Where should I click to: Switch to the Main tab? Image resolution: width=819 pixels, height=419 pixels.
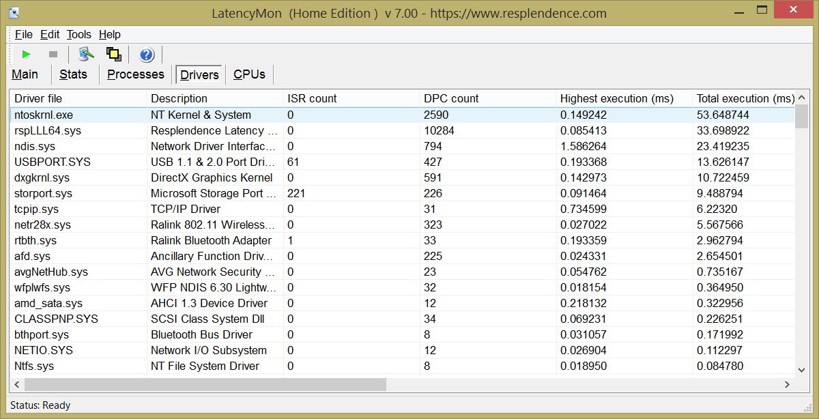pyautogui.click(x=25, y=74)
